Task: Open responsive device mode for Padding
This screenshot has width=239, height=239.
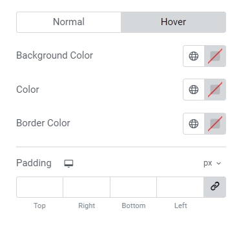Action: pyautogui.click(x=68, y=164)
